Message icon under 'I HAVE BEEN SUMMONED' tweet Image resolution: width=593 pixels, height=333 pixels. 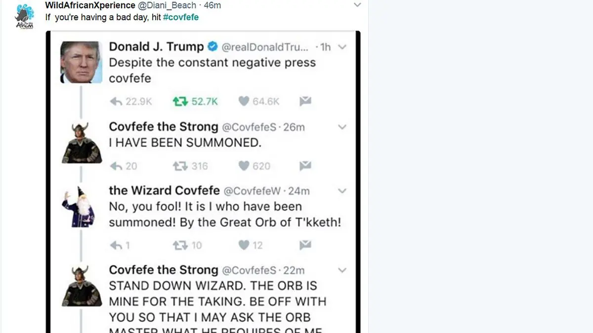[305, 166]
